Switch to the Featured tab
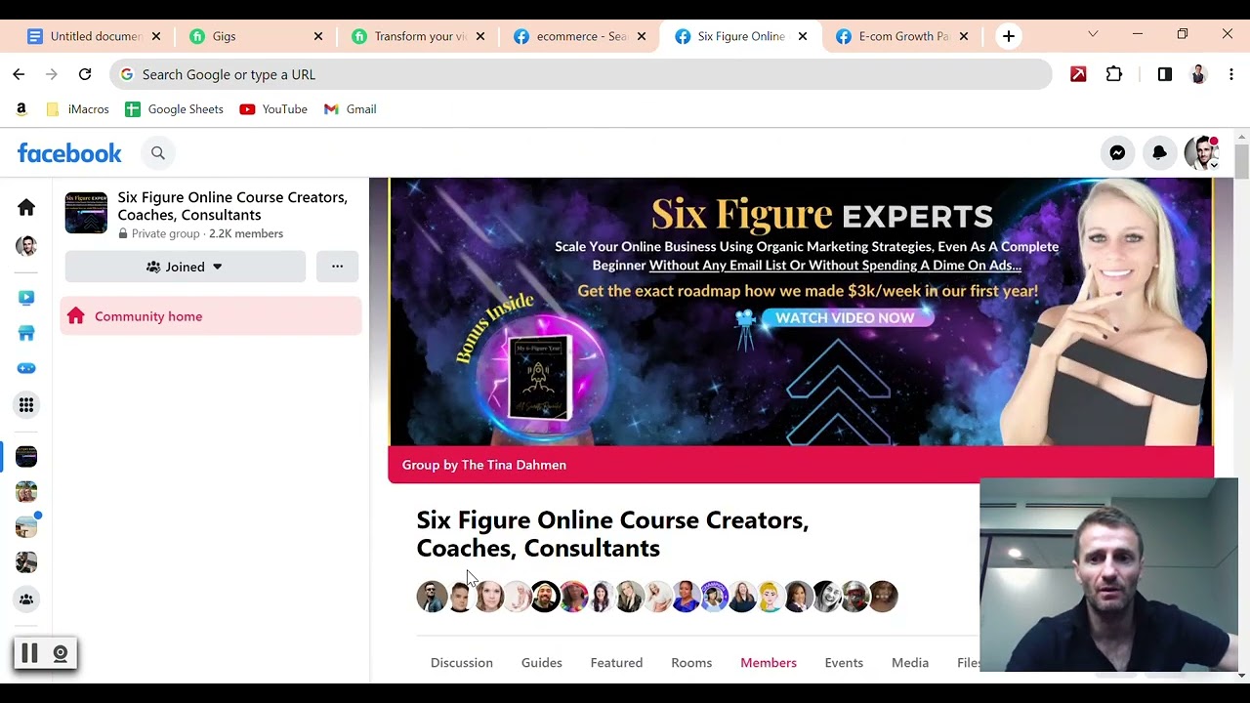1250x703 pixels. pos(616,662)
